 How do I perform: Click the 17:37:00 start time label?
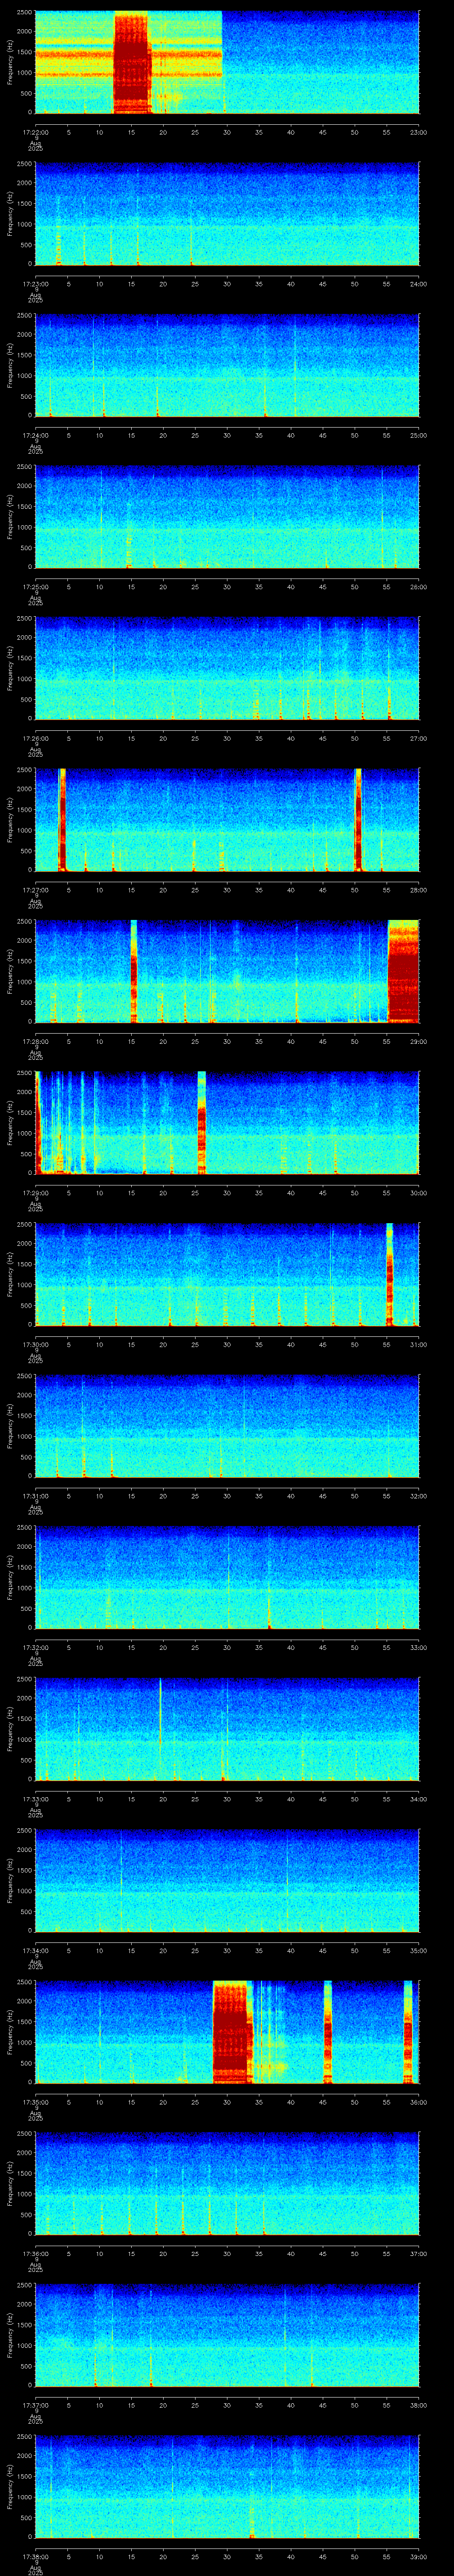pos(35,2405)
